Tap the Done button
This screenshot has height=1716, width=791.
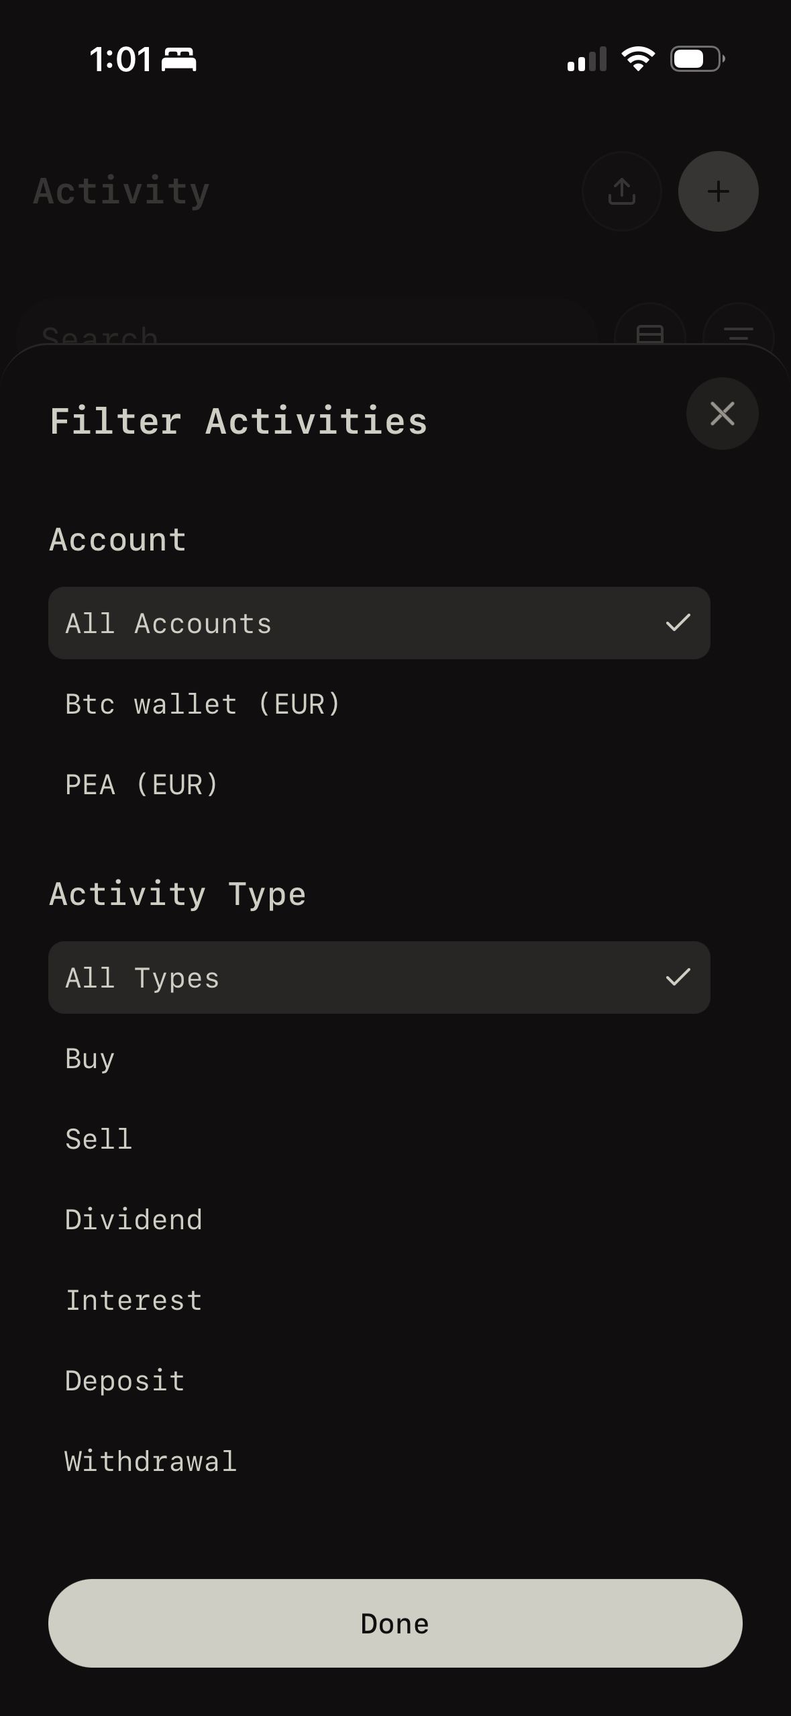click(x=395, y=1623)
